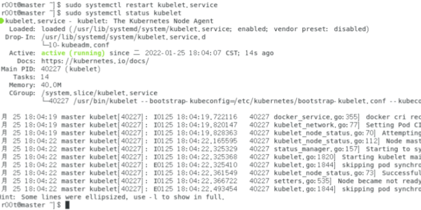Image resolution: width=421 pixels, height=210 pixels.
Task: Click the 'sudo systemctl restart kubelet.service' command
Action: 142,5
